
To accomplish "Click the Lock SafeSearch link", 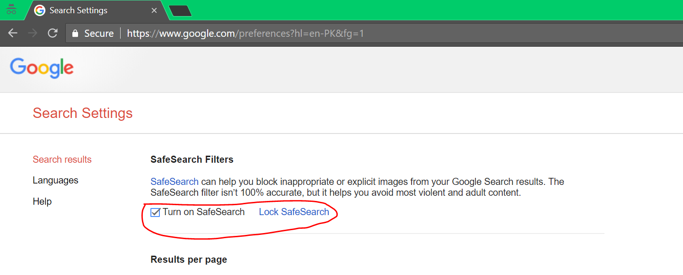I will 294,212.
